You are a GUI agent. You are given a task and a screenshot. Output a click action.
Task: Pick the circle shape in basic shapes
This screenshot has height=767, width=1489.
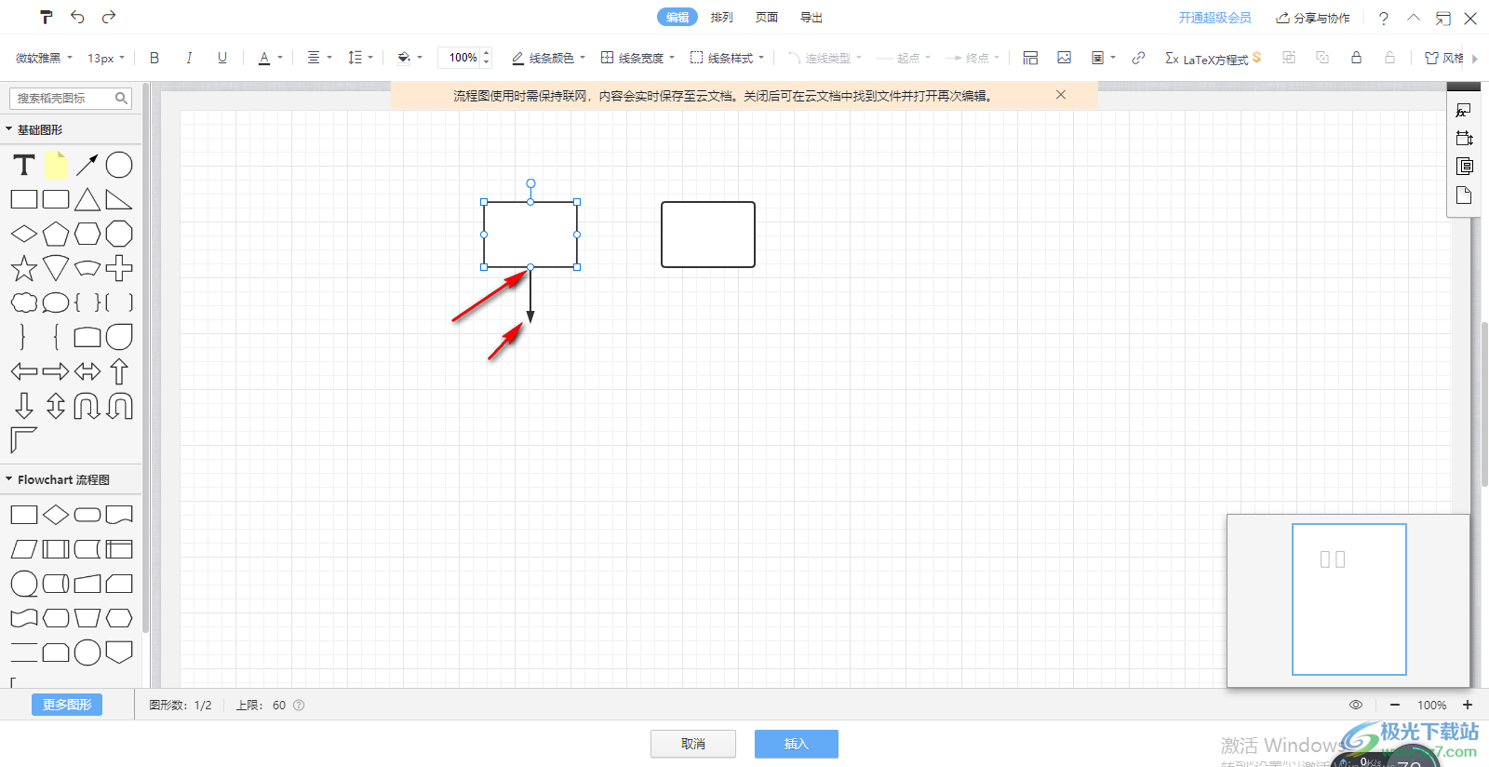tap(119, 165)
